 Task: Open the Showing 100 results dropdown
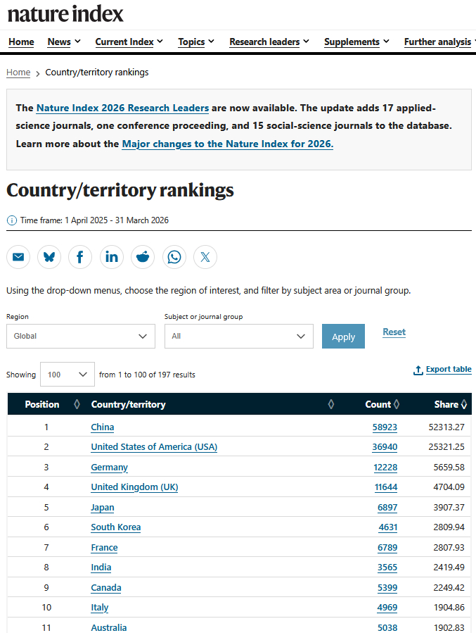67,374
